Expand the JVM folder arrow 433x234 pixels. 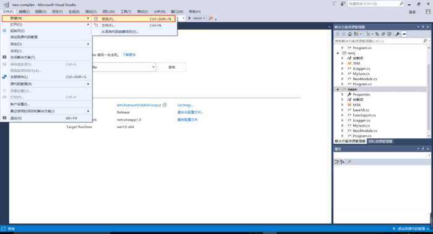(x=343, y=64)
